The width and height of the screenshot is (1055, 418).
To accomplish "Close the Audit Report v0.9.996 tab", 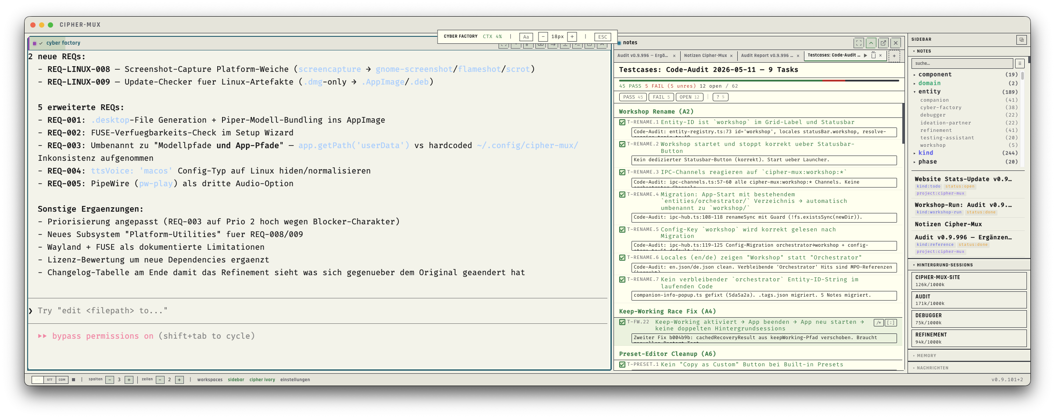I will point(798,56).
